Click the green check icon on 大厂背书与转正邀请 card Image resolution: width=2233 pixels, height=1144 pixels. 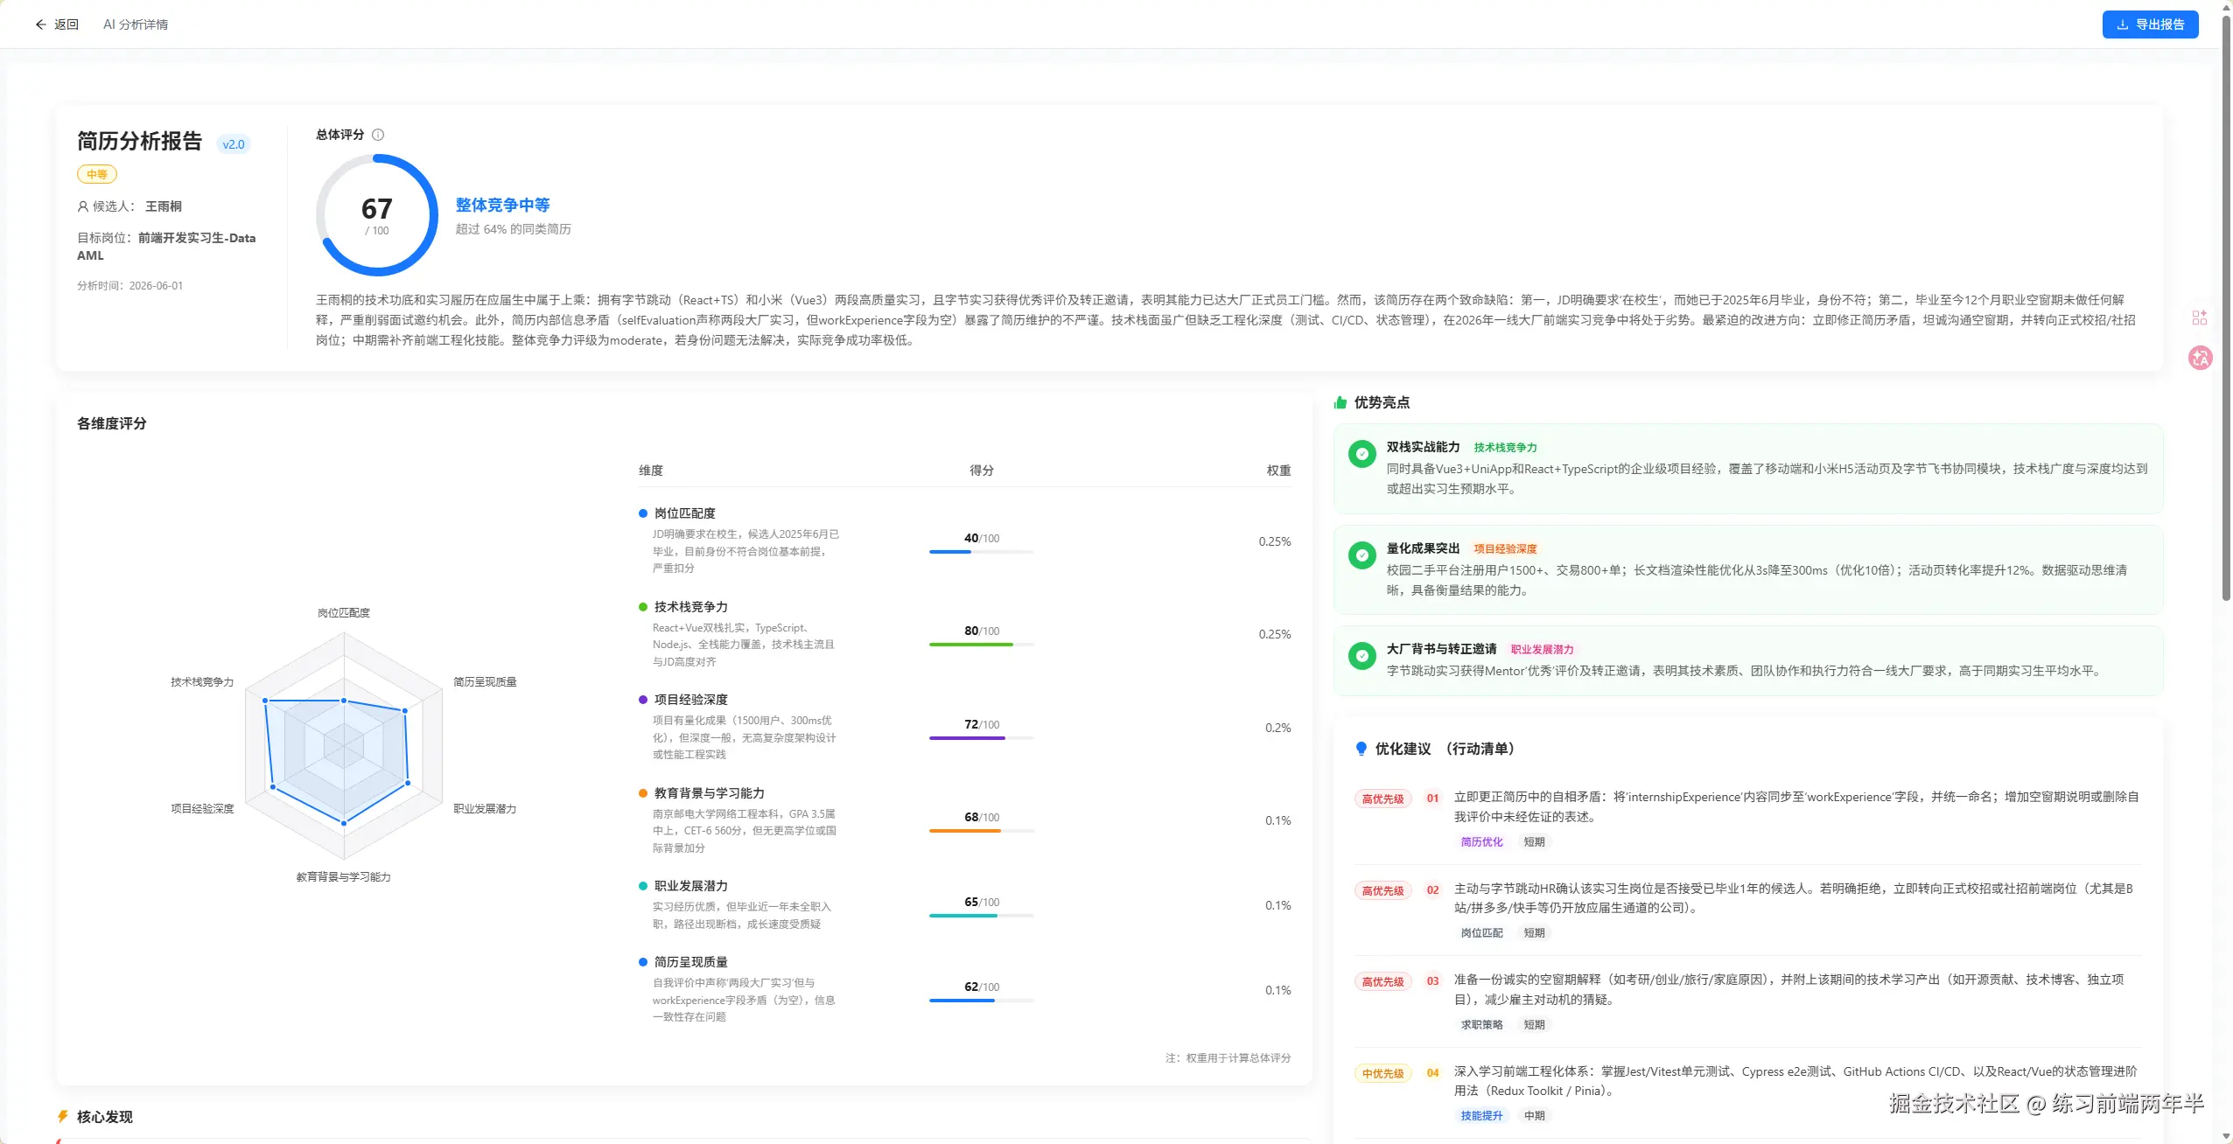[x=1361, y=656]
